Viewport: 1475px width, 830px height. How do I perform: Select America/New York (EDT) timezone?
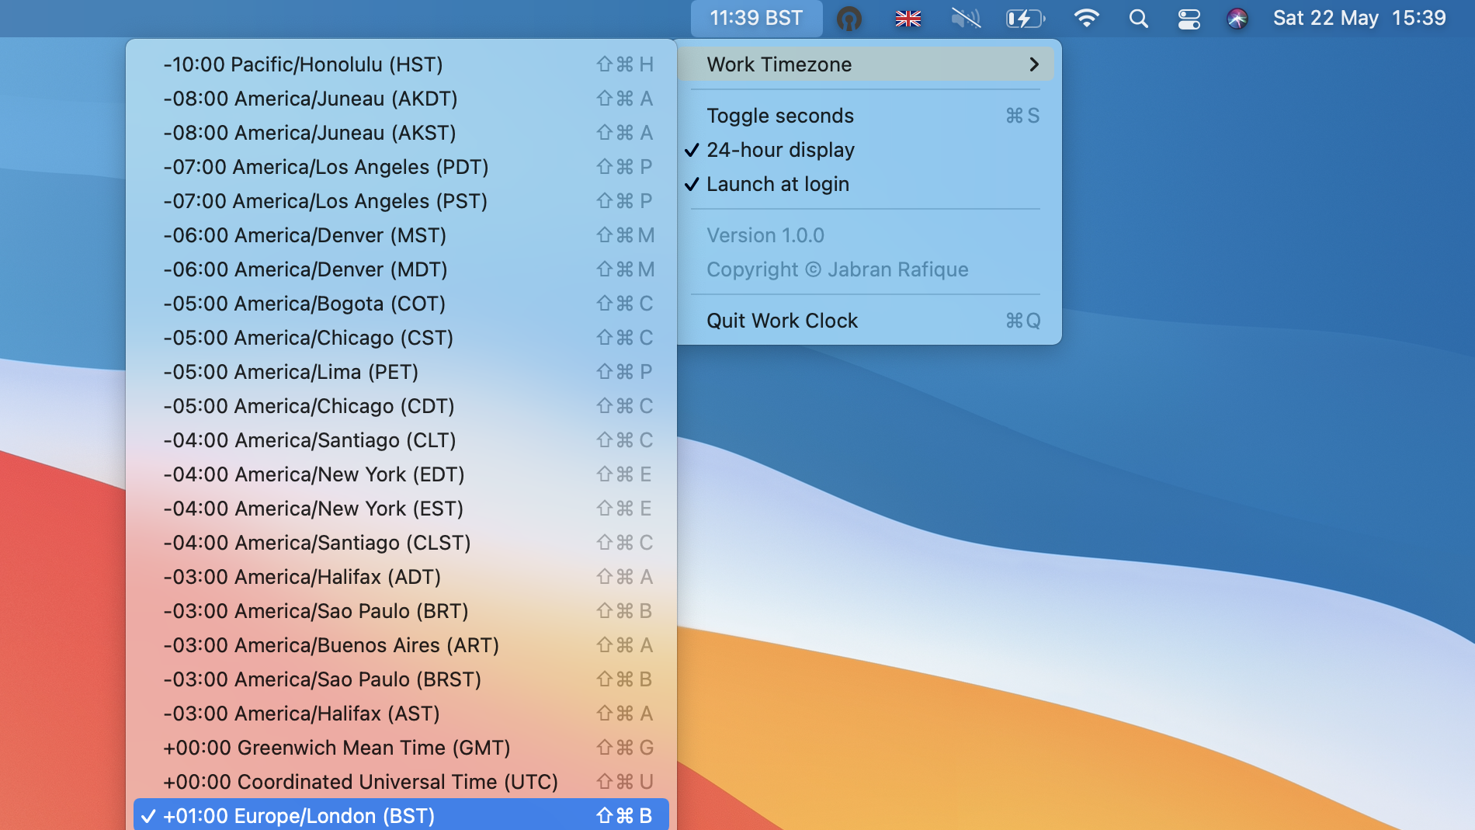[x=314, y=474]
